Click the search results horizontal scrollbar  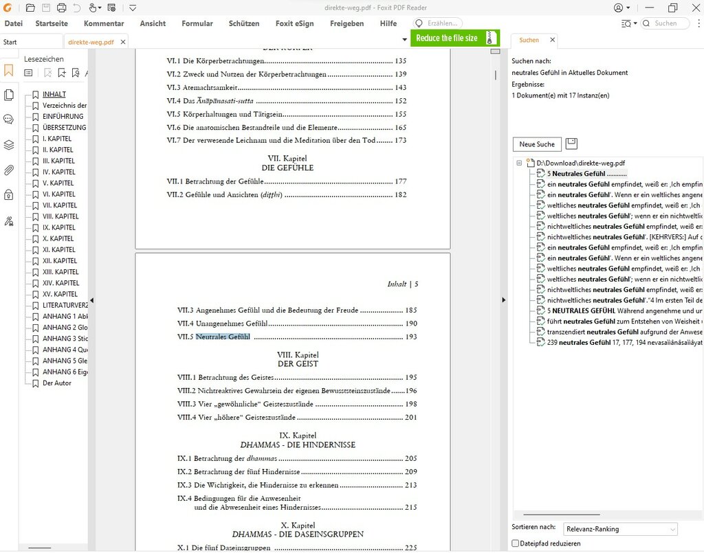[x=561, y=515]
